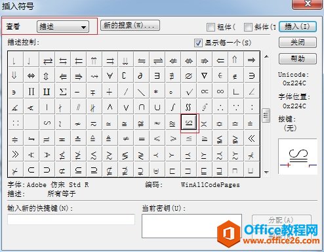Select the all-equal-to ≌ highlighted symbol
Viewport: 324px width, 252px height.
(x=189, y=123)
